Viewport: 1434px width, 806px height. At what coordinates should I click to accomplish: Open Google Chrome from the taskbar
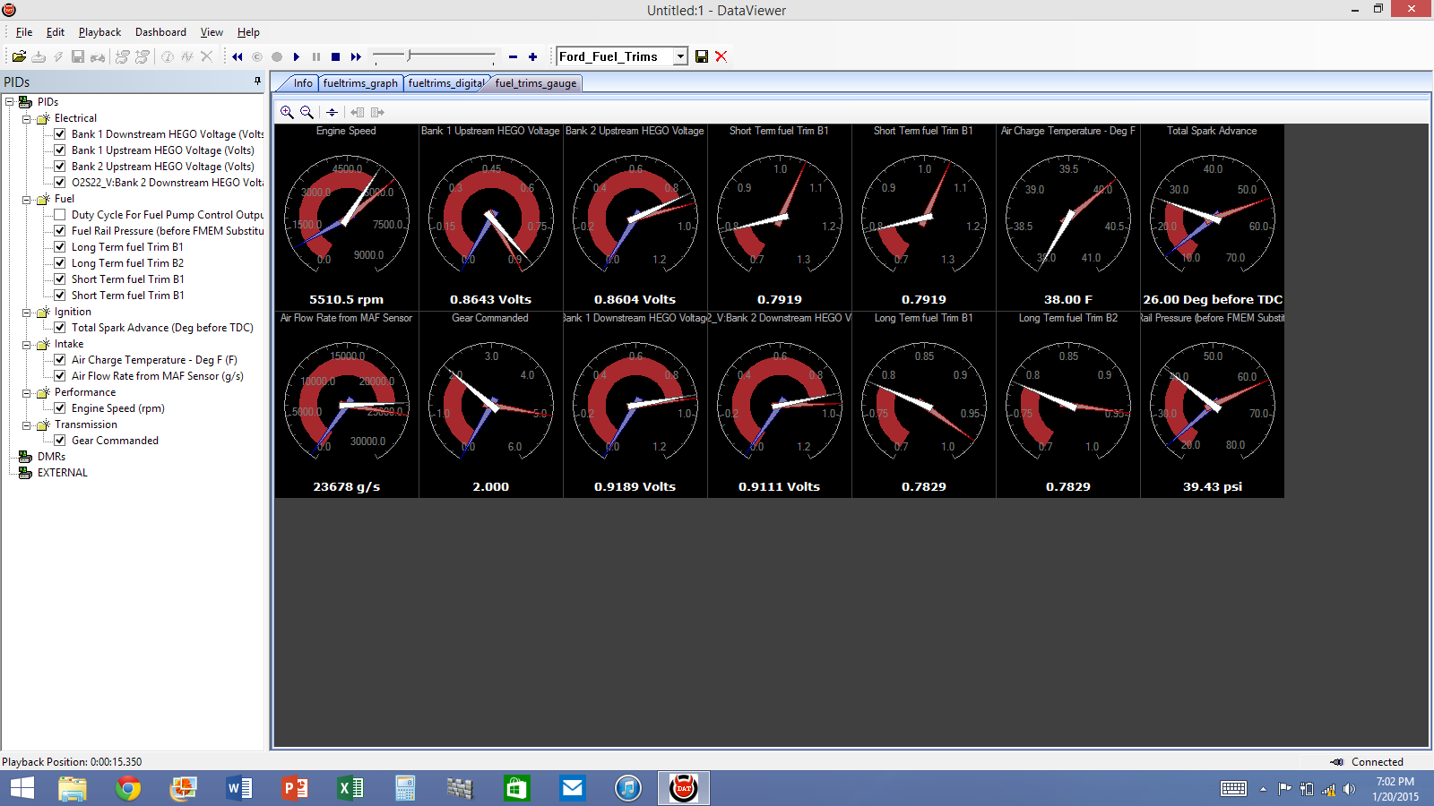coord(128,788)
